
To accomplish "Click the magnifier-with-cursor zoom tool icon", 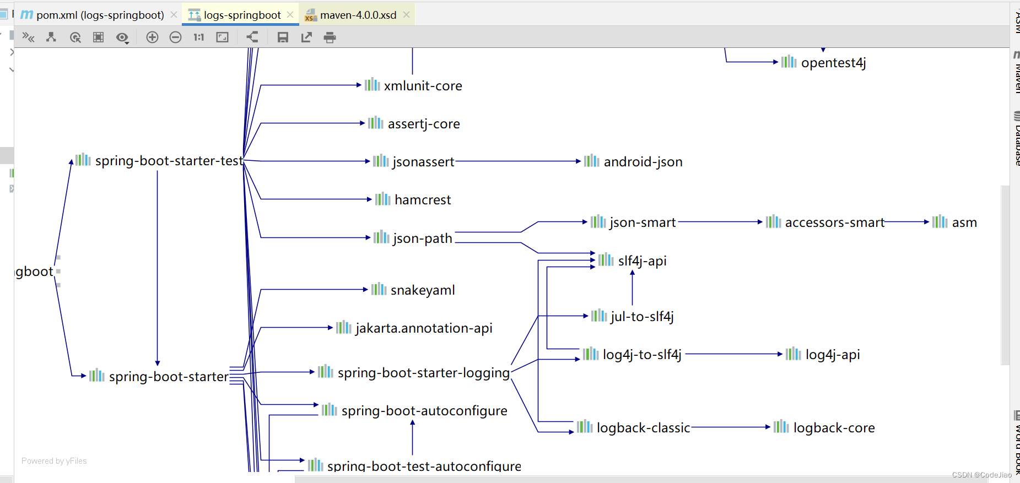I will [75, 37].
